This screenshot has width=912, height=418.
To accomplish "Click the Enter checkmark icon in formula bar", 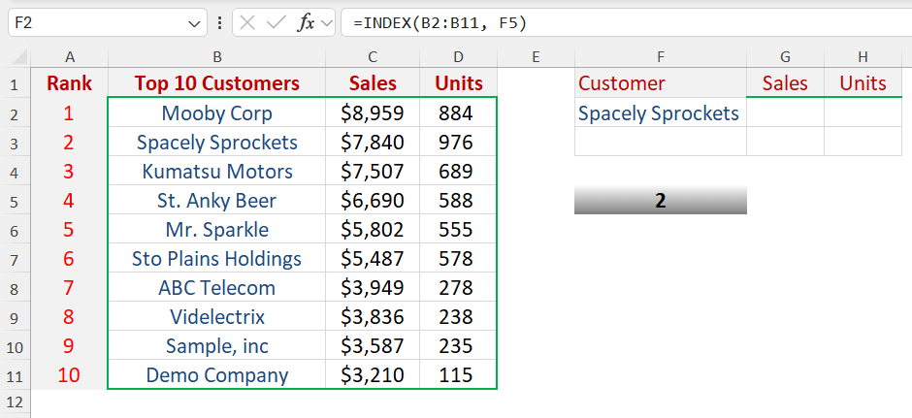I will tap(276, 22).
